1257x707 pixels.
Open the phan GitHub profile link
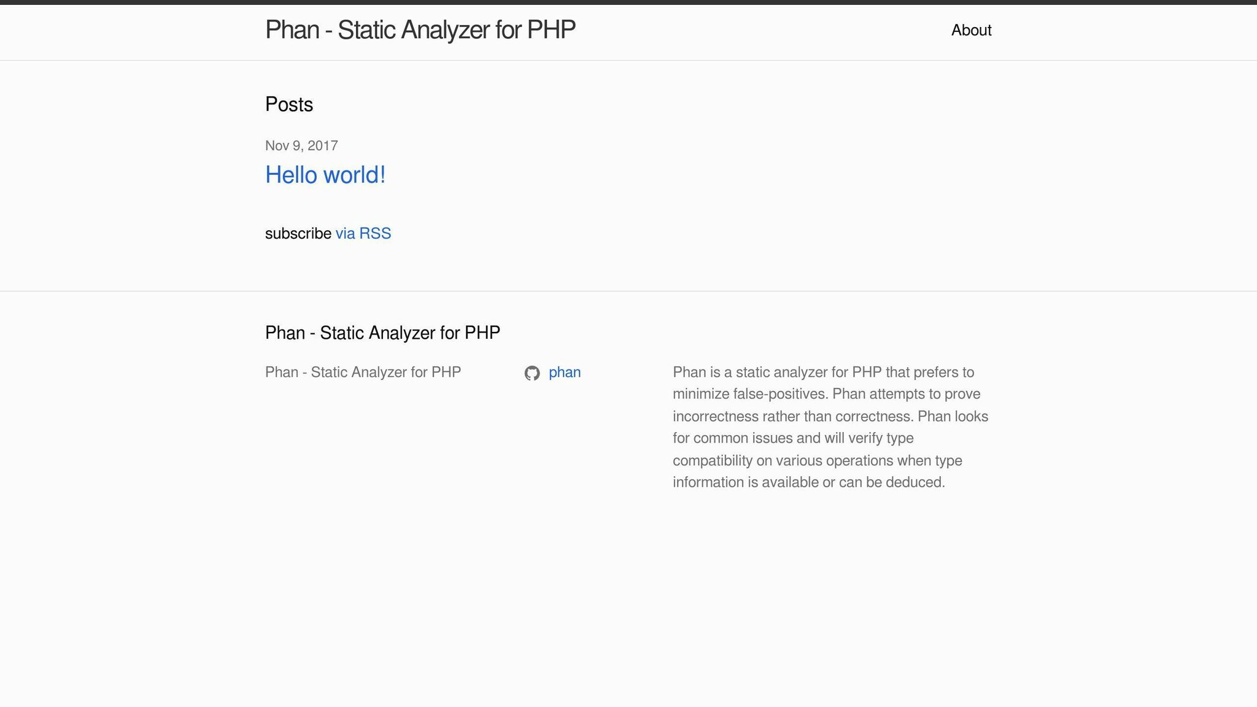(564, 373)
